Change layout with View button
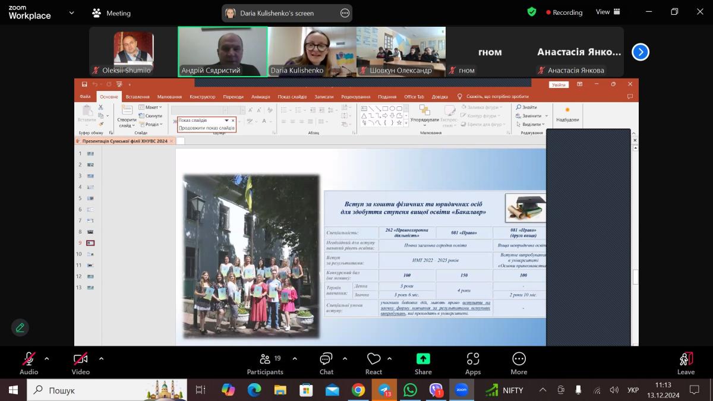 click(608, 12)
